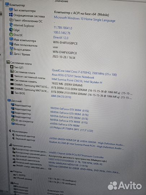Click the Internet Explorer icon
Viewport: 146px width, 195px height.
pyautogui.click(x=11, y=25)
